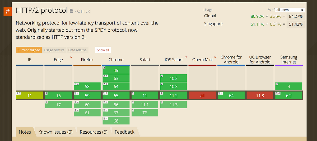
Task: Click the Opera Mini column header
Action: coord(202,60)
